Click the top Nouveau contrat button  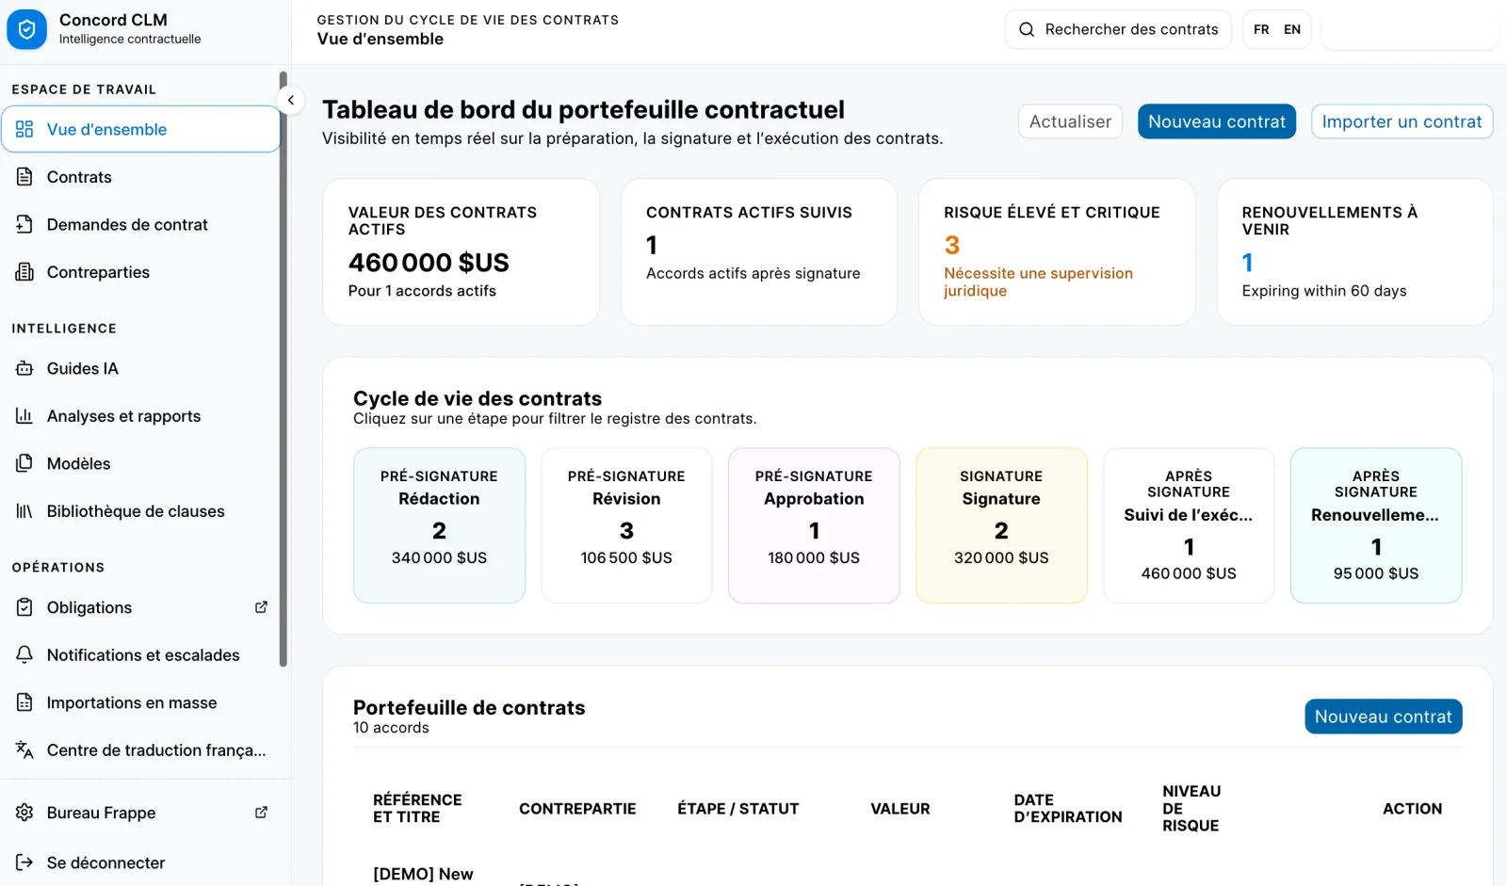point(1217,121)
